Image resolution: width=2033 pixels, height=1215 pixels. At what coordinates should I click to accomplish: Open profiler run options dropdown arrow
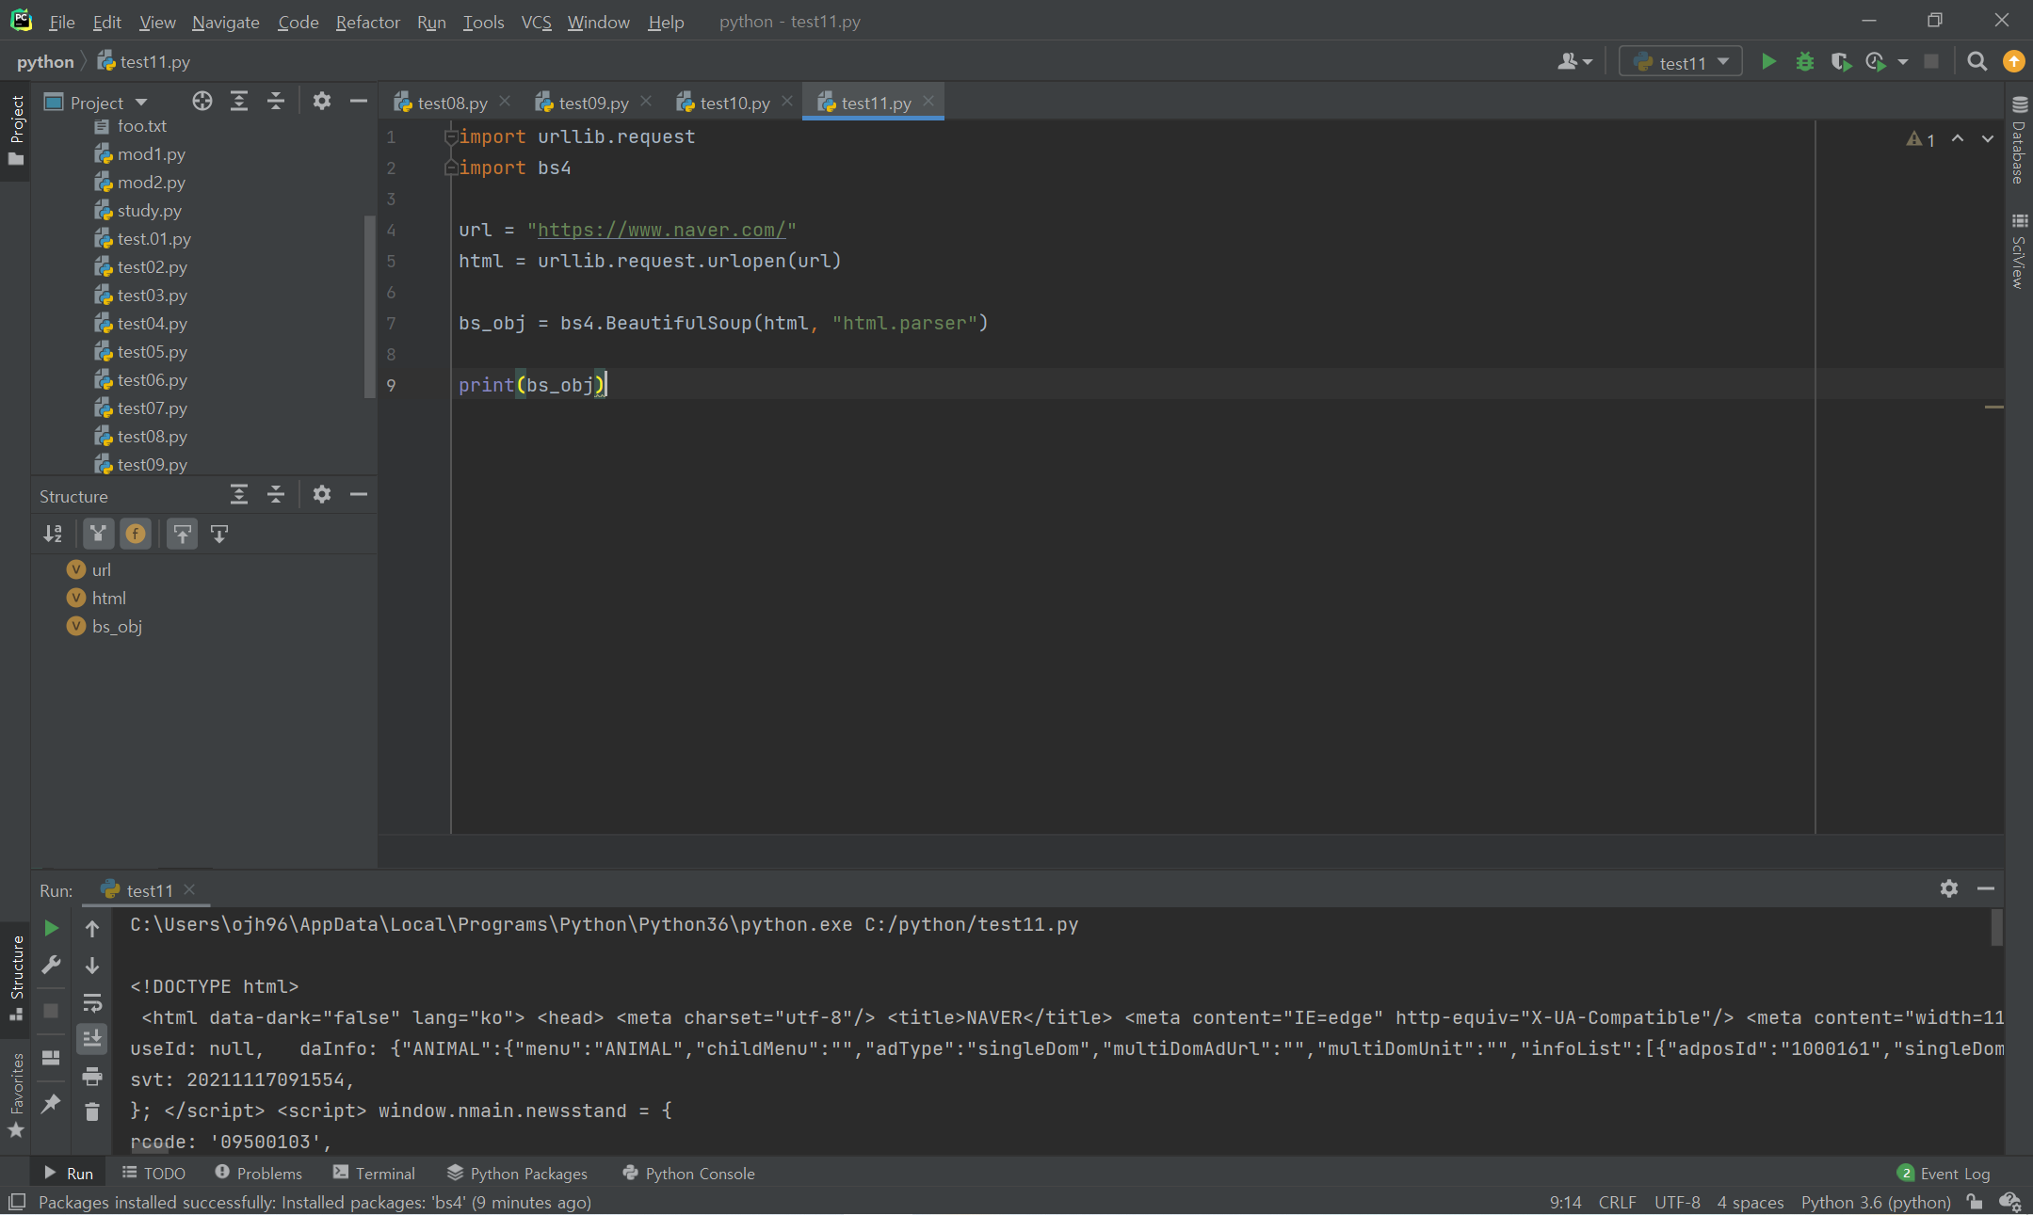coord(1902,62)
